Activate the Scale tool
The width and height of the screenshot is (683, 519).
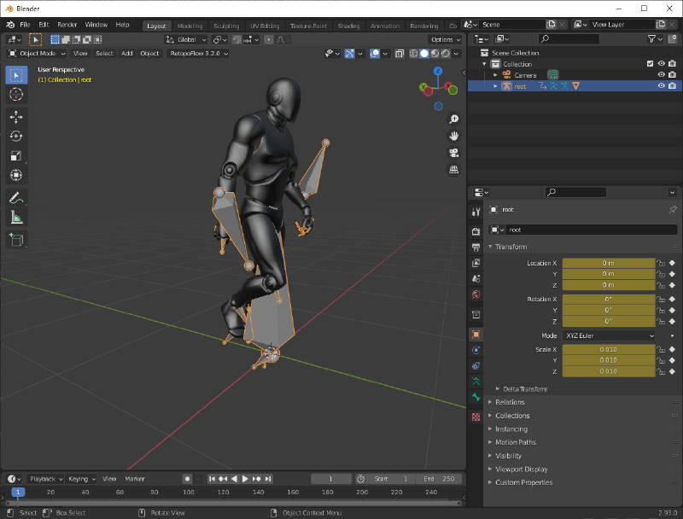[x=16, y=155]
